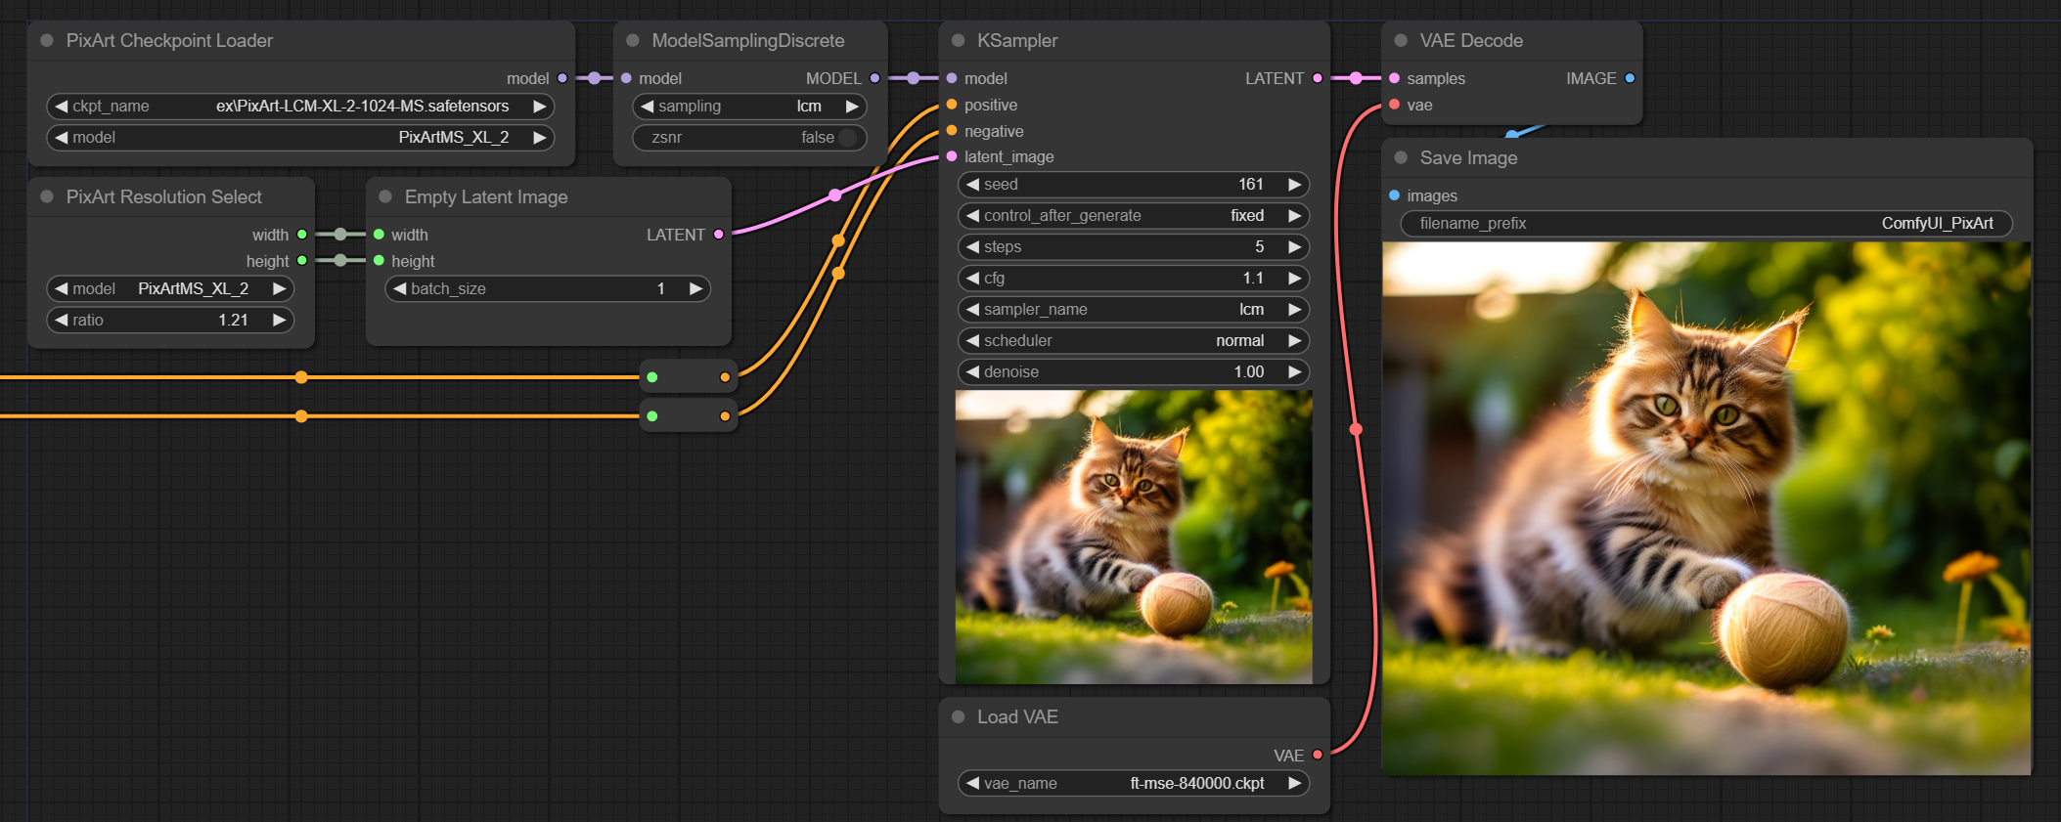Click the vae input port on VAE Decode
Image resolution: width=2061 pixels, height=822 pixels.
tap(1394, 105)
